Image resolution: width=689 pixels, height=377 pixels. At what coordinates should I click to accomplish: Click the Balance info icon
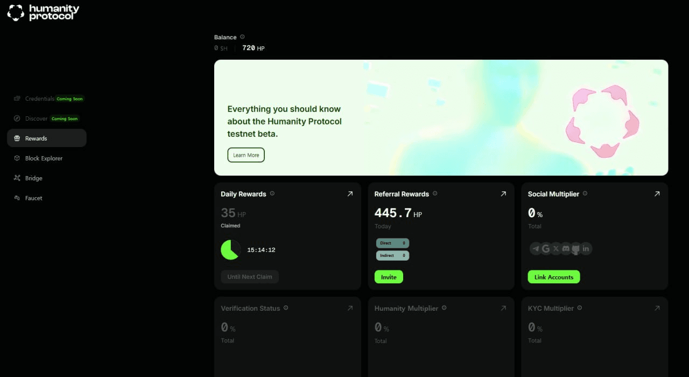(242, 37)
